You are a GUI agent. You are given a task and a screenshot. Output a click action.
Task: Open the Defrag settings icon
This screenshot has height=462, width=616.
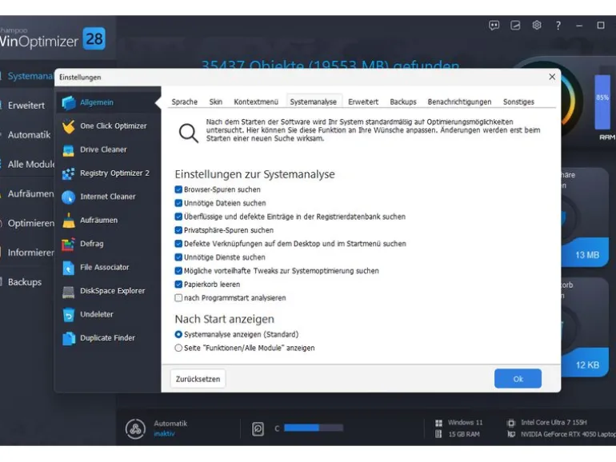tap(68, 244)
